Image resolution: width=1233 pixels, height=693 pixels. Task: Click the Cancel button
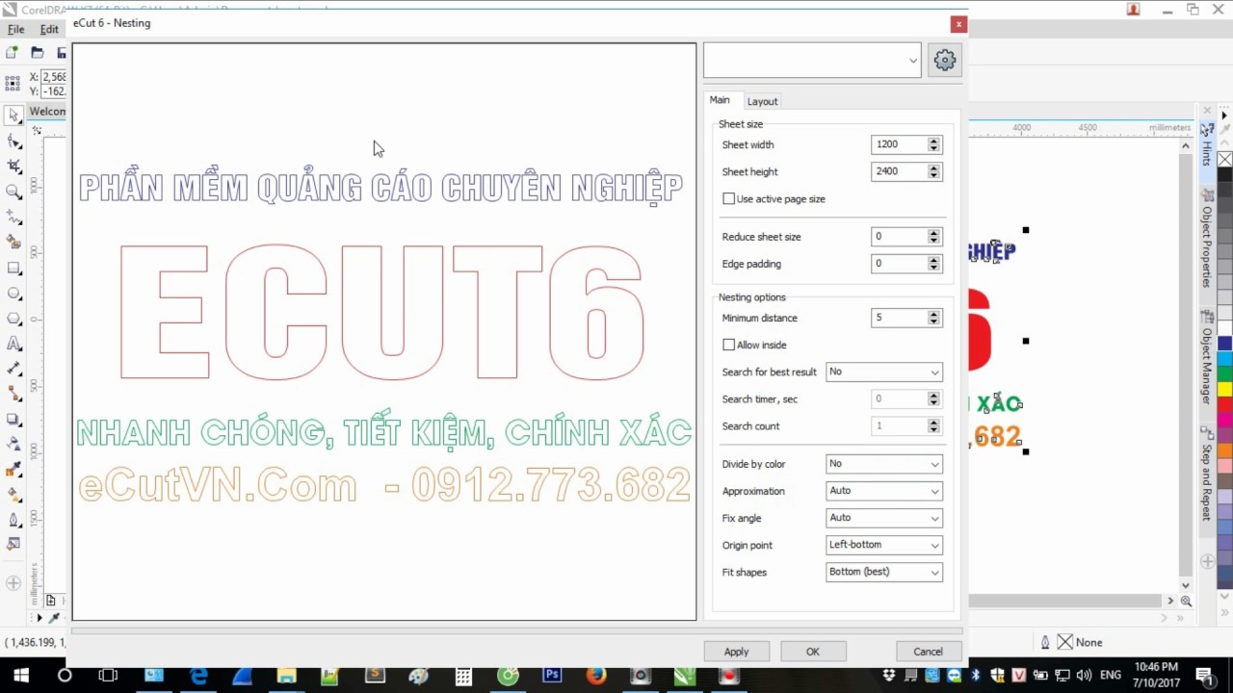(x=929, y=652)
